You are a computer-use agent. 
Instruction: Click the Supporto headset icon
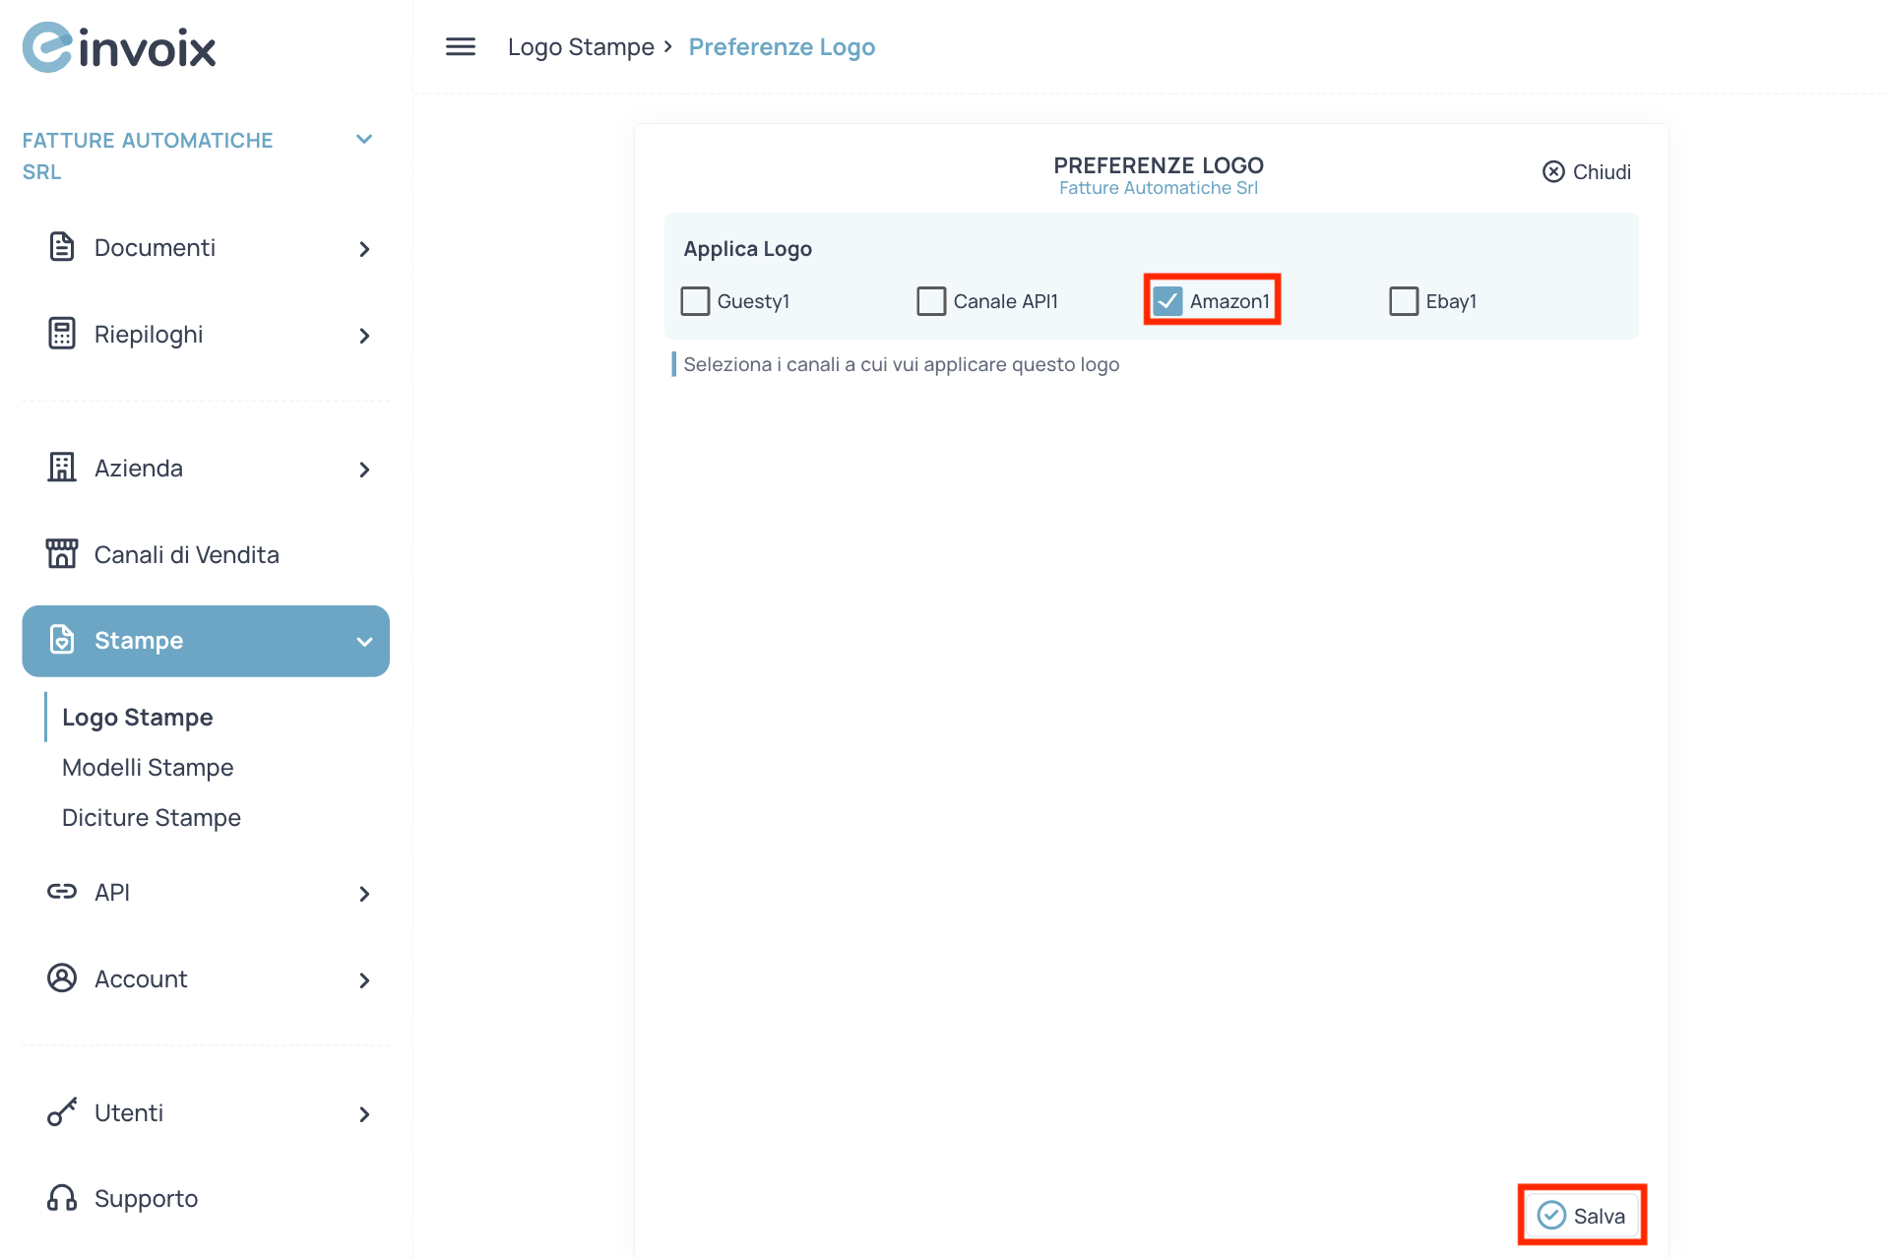(x=62, y=1197)
